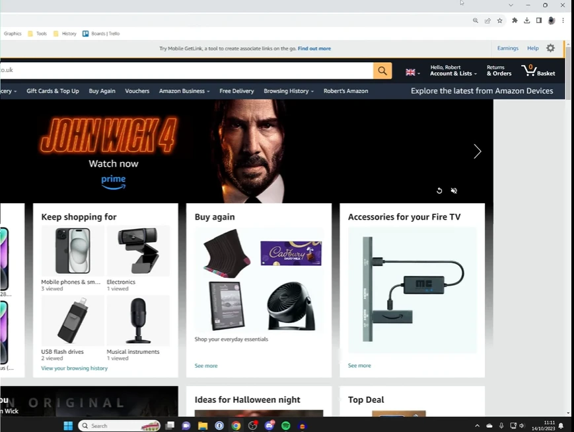574x432 pixels.
Task: Open the Buy Again nav item
Action: click(x=102, y=91)
